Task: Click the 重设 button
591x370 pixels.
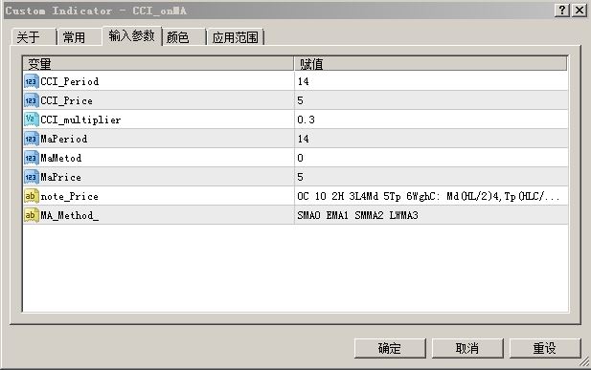Action: [545, 348]
